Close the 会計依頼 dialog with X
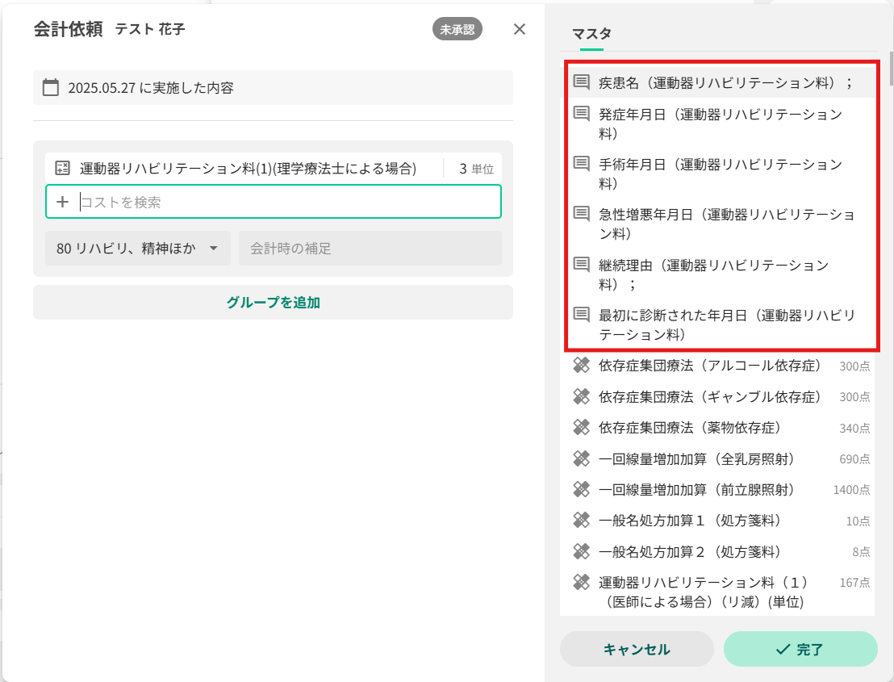Image resolution: width=894 pixels, height=682 pixels. tap(520, 30)
